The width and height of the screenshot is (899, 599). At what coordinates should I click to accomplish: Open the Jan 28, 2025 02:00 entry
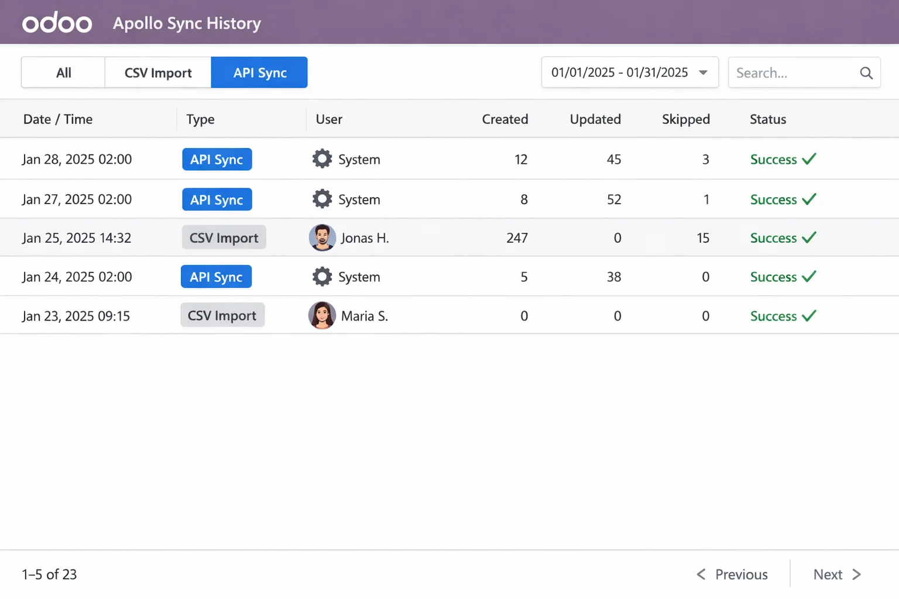pos(449,159)
